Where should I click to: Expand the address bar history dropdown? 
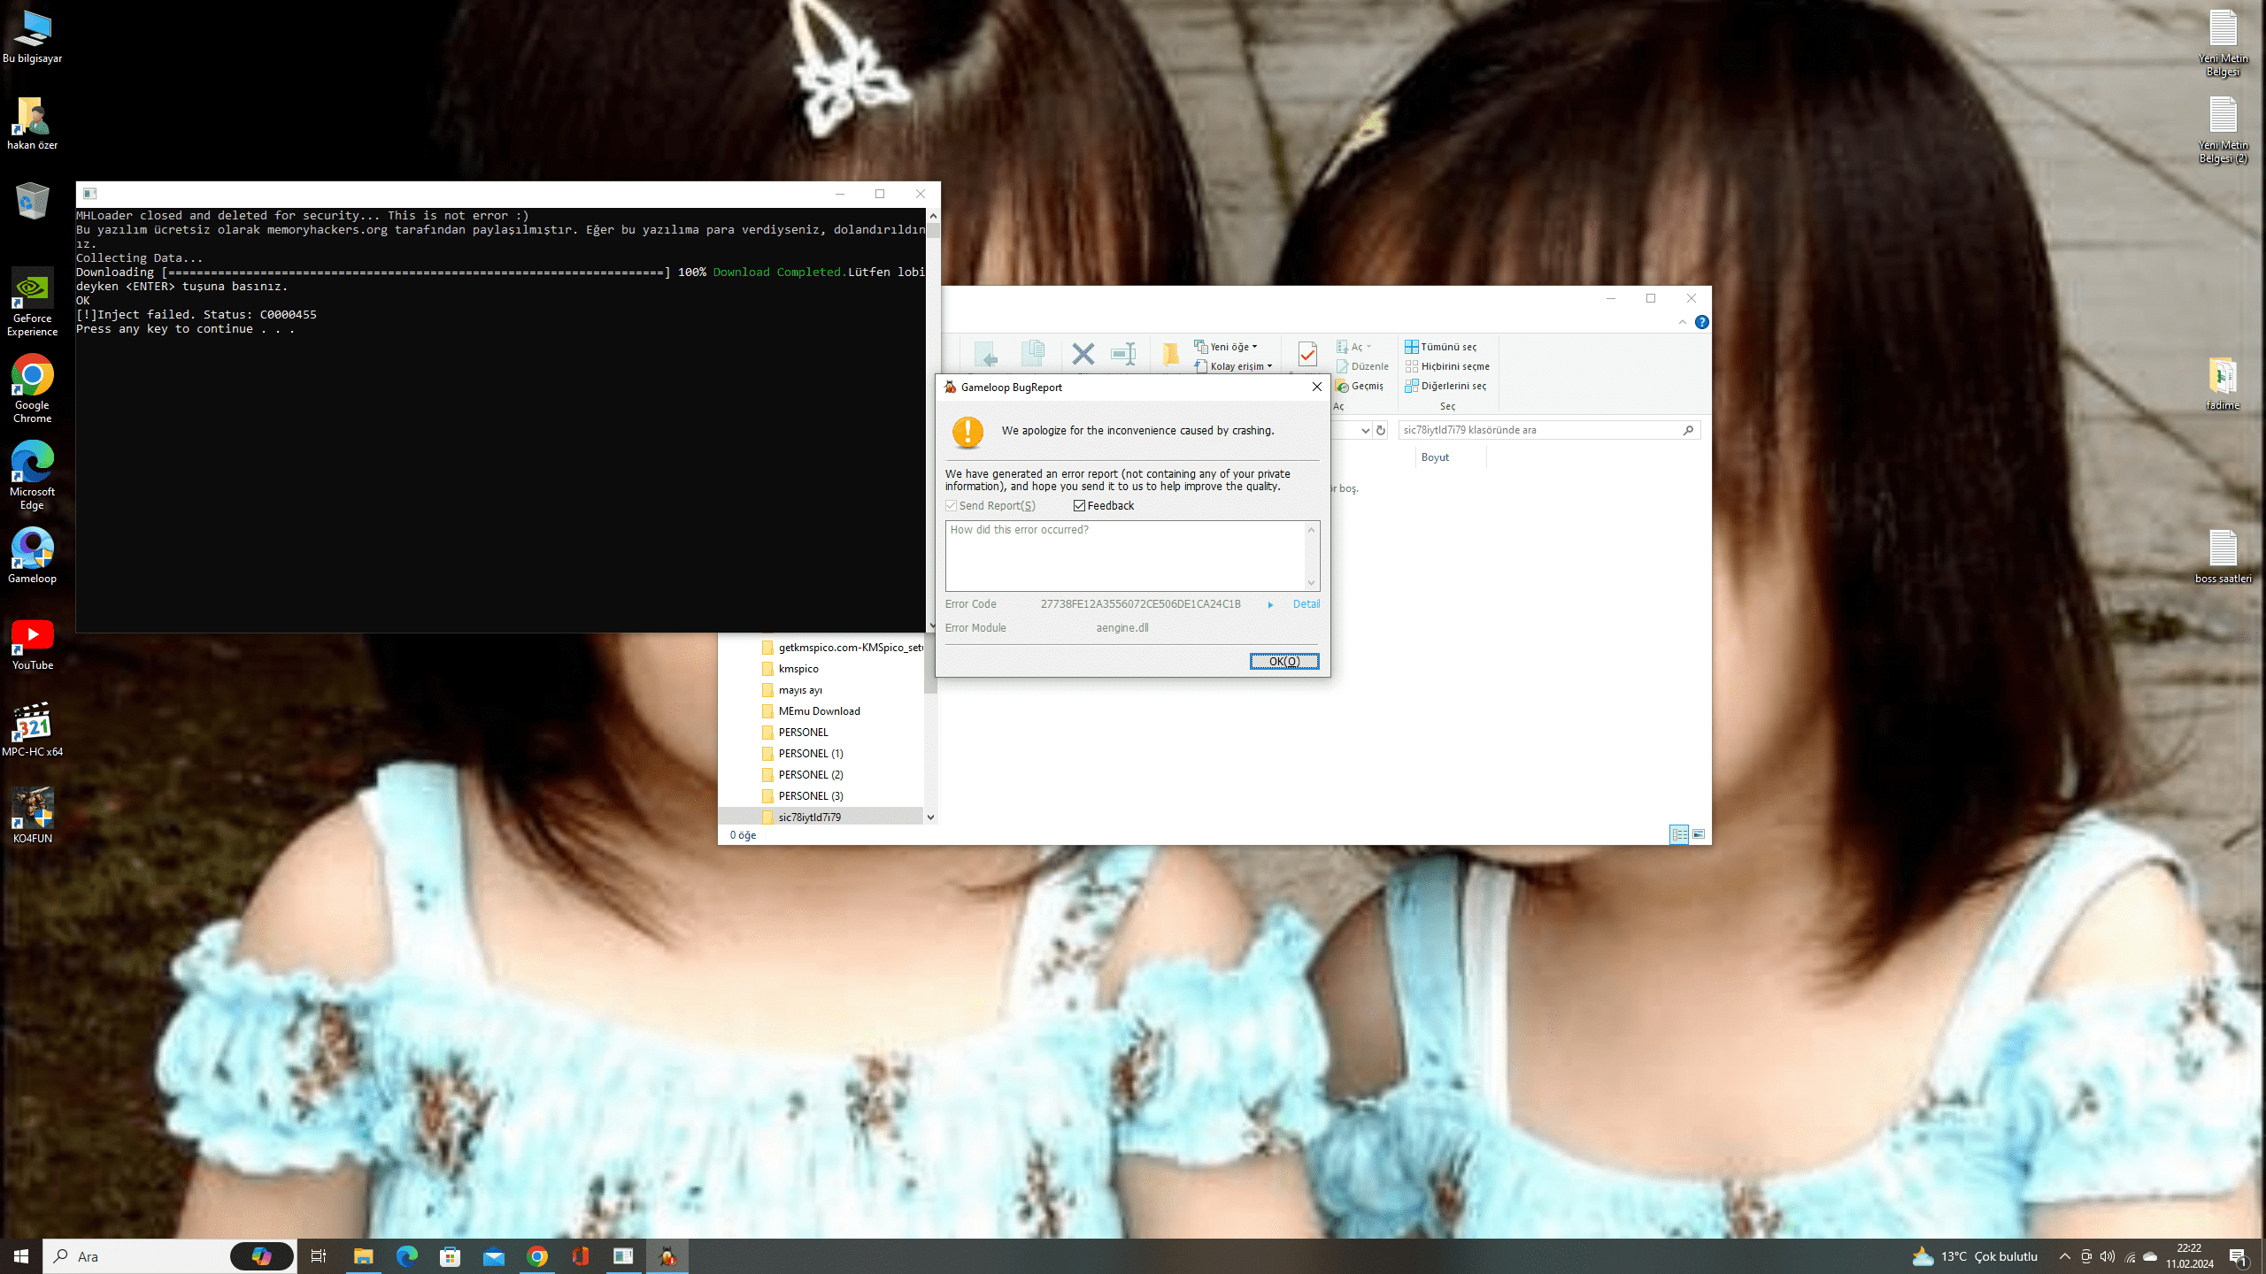1365,430
